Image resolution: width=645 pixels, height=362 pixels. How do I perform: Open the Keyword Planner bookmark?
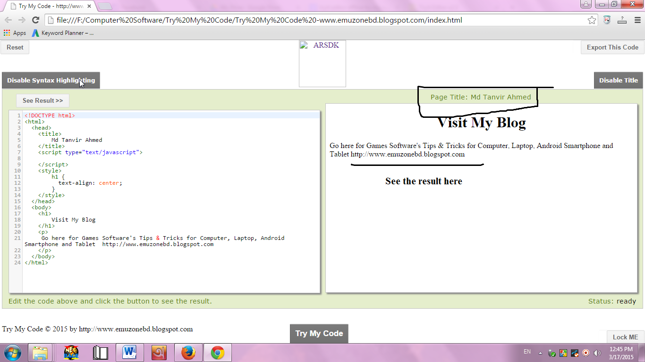pos(63,33)
